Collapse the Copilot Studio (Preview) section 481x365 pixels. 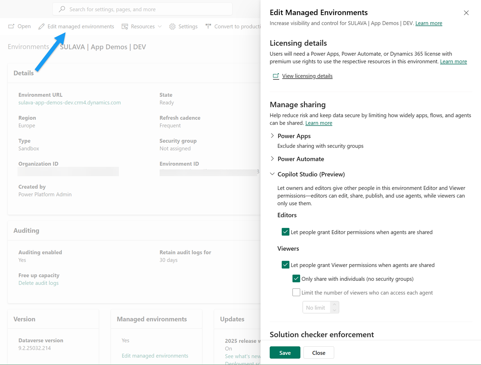click(x=272, y=174)
